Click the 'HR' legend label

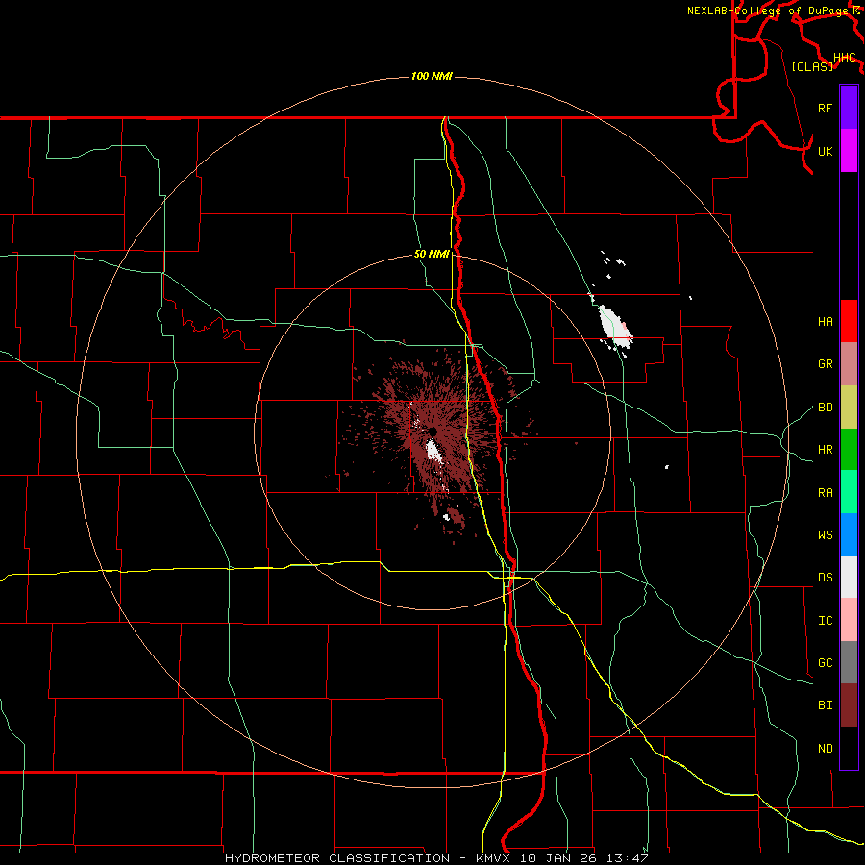point(825,450)
